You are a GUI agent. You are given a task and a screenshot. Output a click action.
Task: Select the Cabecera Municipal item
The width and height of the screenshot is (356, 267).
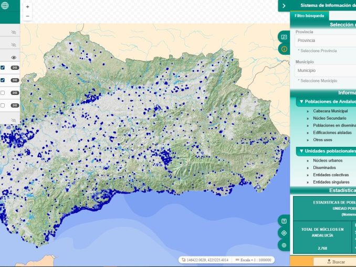point(330,111)
